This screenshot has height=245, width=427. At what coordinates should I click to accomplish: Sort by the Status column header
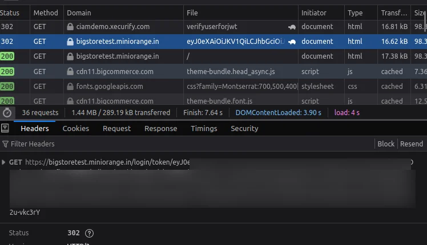(x=14, y=13)
